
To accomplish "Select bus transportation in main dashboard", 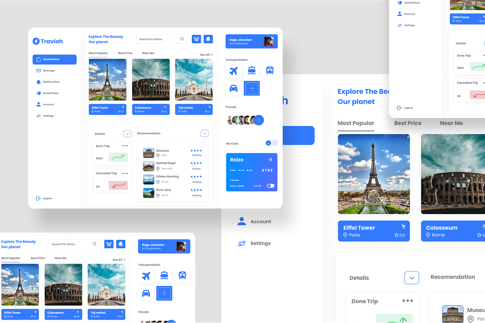I will pyautogui.click(x=270, y=71).
